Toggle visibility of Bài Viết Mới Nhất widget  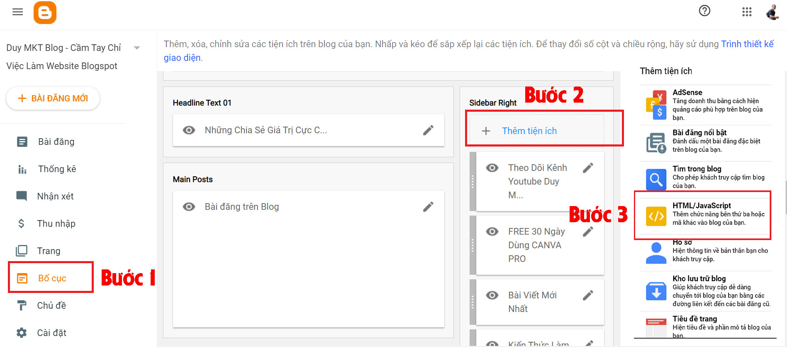click(492, 295)
